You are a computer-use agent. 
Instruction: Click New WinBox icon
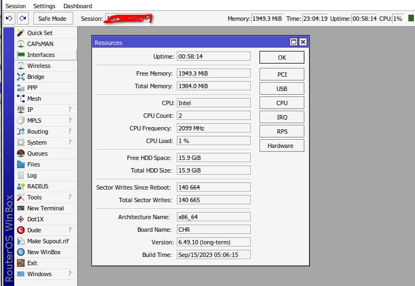pyautogui.click(x=21, y=252)
